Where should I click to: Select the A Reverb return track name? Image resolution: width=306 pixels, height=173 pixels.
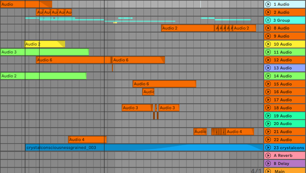tap(283, 156)
